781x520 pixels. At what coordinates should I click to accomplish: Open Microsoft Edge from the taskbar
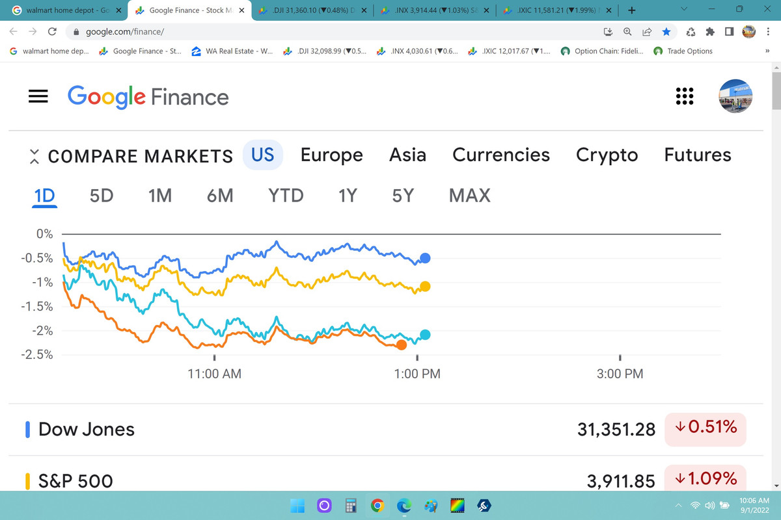(x=404, y=506)
